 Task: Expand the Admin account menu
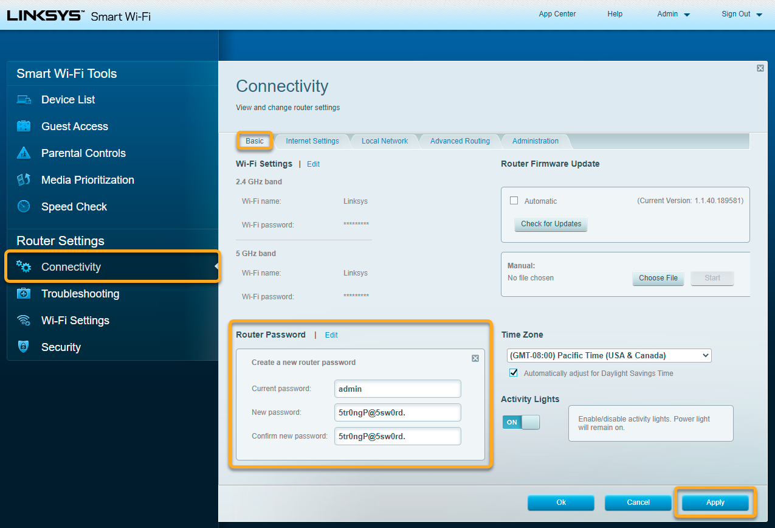(673, 15)
